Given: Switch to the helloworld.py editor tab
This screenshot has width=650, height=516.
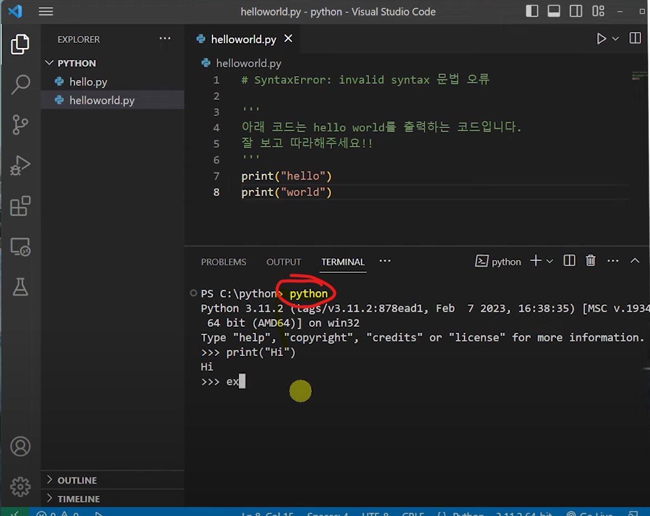Looking at the screenshot, I should (243, 39).
